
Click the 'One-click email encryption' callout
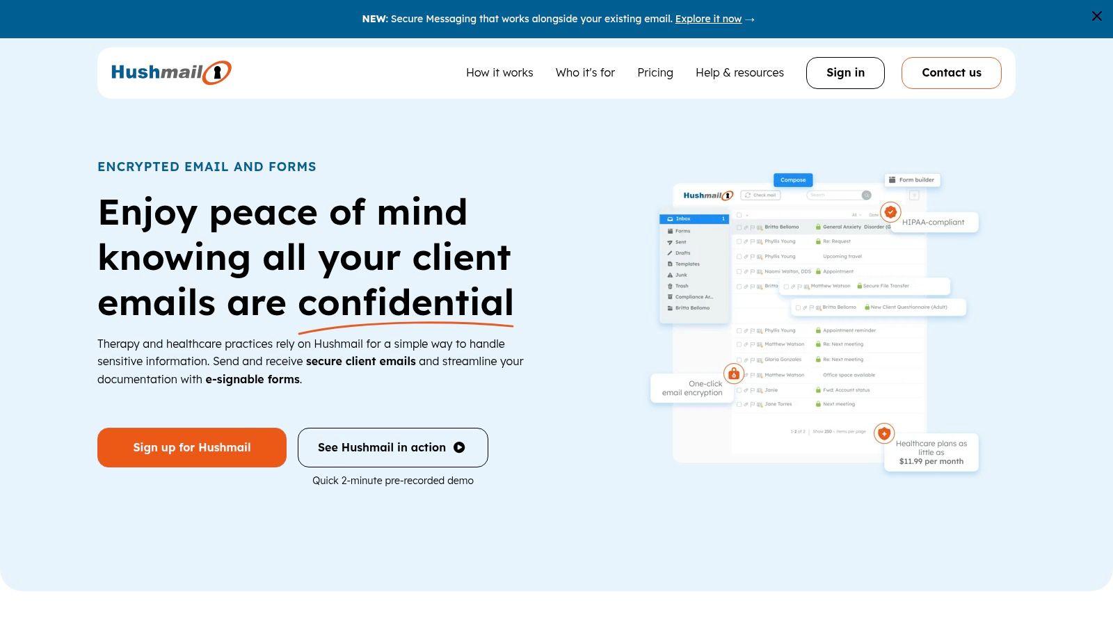(692, 388)
